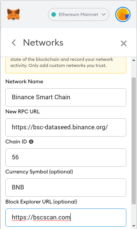The height and width of the screenshot is (229, 137).
Task: Click the Network Name input field
Action: tap(66, 97)
